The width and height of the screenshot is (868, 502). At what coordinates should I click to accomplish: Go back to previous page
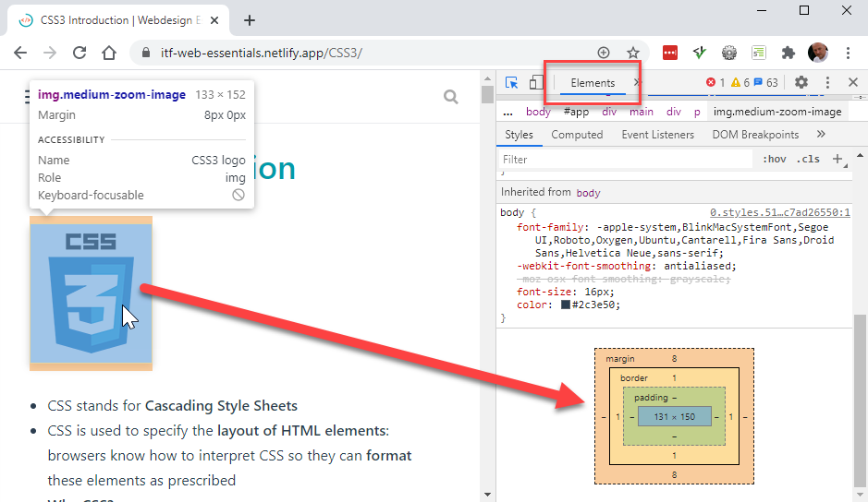[x=20, y=53]
